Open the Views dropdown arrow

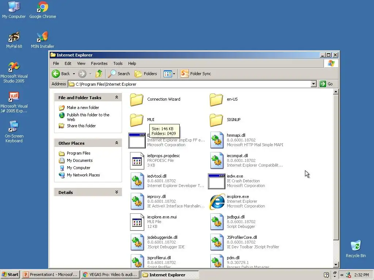coord(174,74)
